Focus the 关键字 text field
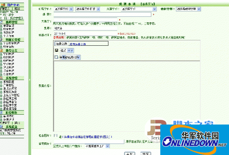The height and width of the screenshot is (155, 229). point(85,20)
